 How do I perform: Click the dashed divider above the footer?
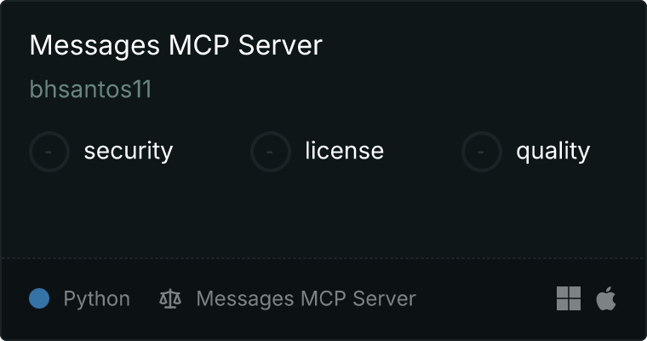tap(323, 258)
